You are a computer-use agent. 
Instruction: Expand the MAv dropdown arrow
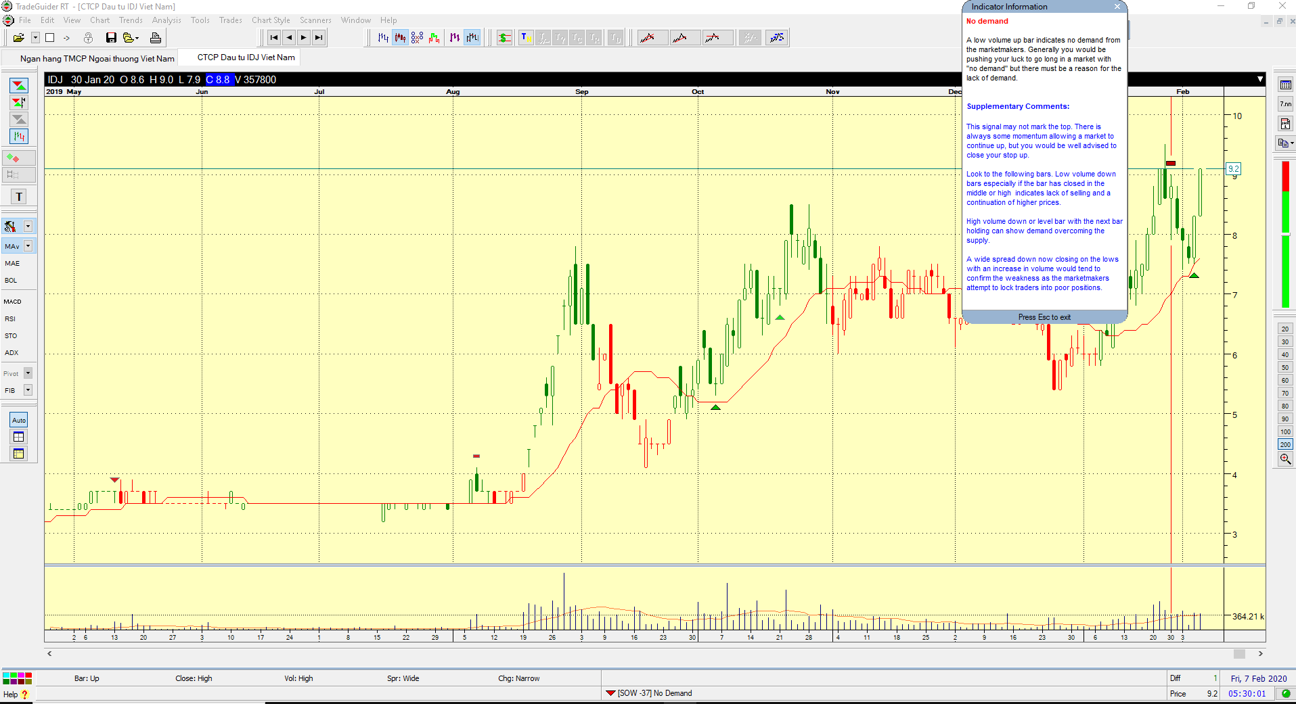click(28, 246)
